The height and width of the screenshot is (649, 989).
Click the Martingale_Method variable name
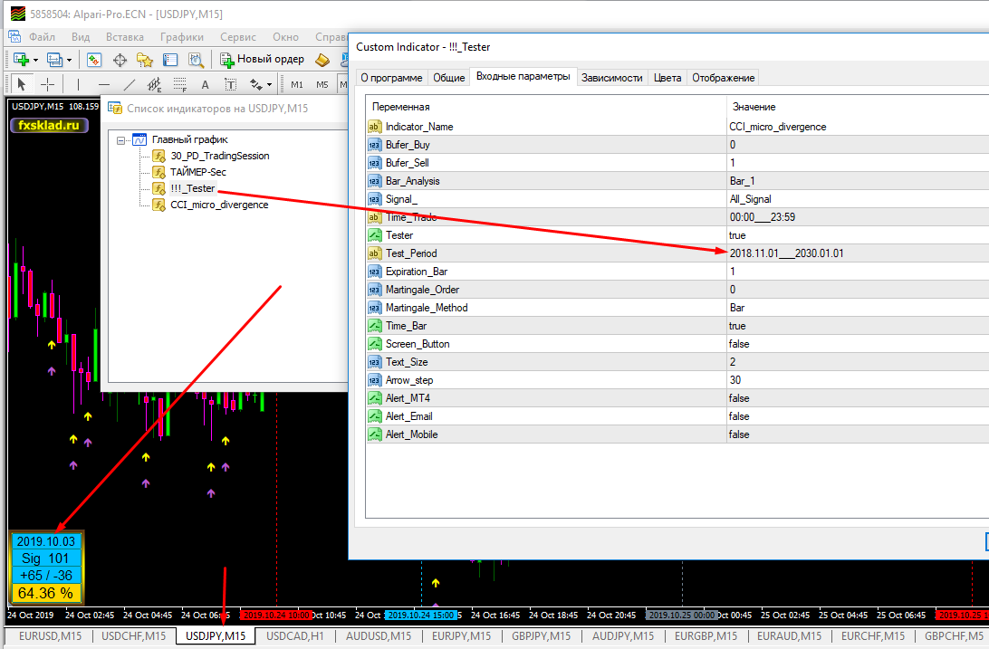coord(427,308)
